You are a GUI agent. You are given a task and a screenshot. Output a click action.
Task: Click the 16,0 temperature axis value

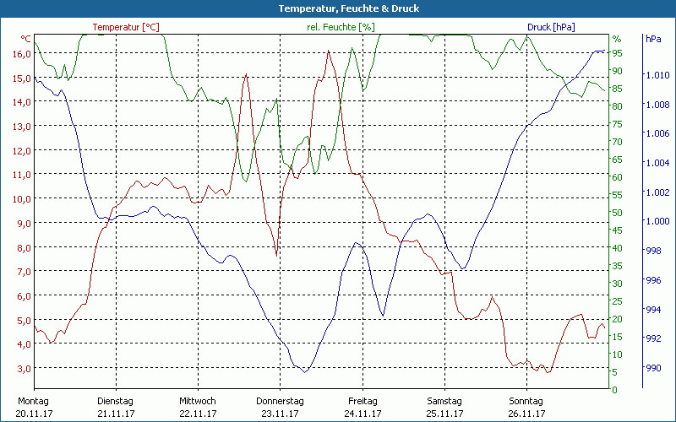click(x=20, y=54)
